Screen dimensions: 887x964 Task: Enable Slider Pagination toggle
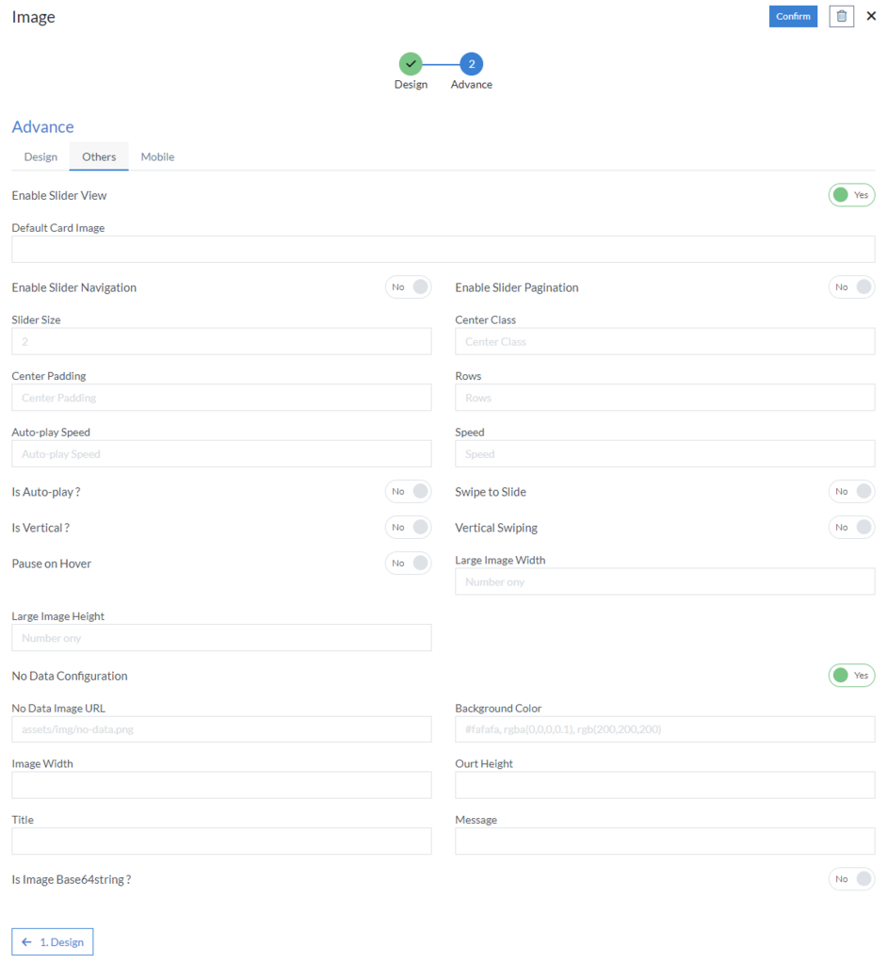point(851,287)
